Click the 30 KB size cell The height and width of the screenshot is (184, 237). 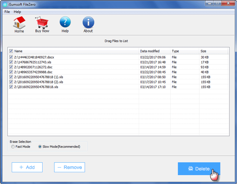tap(205, 57)
